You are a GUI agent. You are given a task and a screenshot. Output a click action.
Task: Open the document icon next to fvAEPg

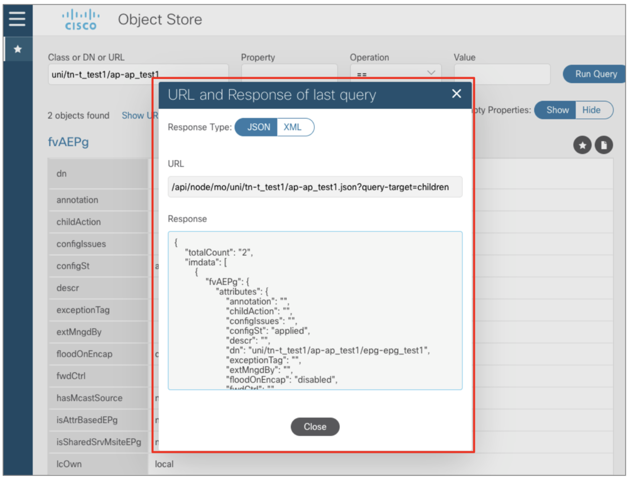pyautogui.click(x=604, y=146)
